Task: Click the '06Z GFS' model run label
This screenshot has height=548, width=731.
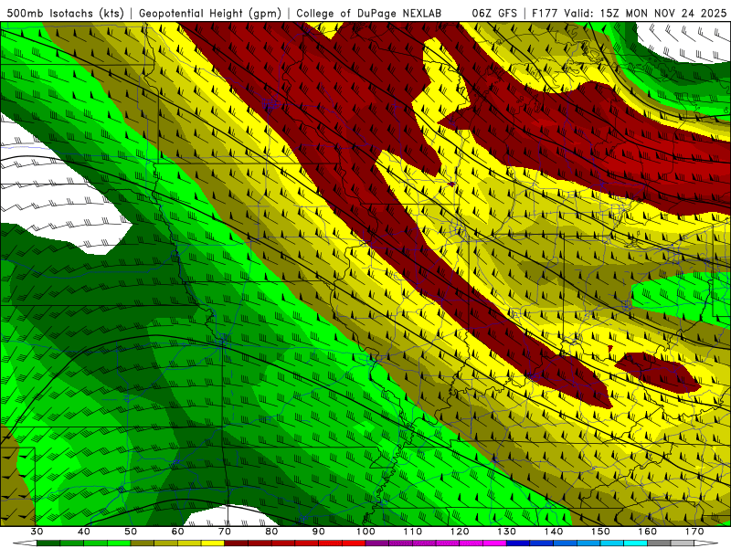Action: point(494,13)
